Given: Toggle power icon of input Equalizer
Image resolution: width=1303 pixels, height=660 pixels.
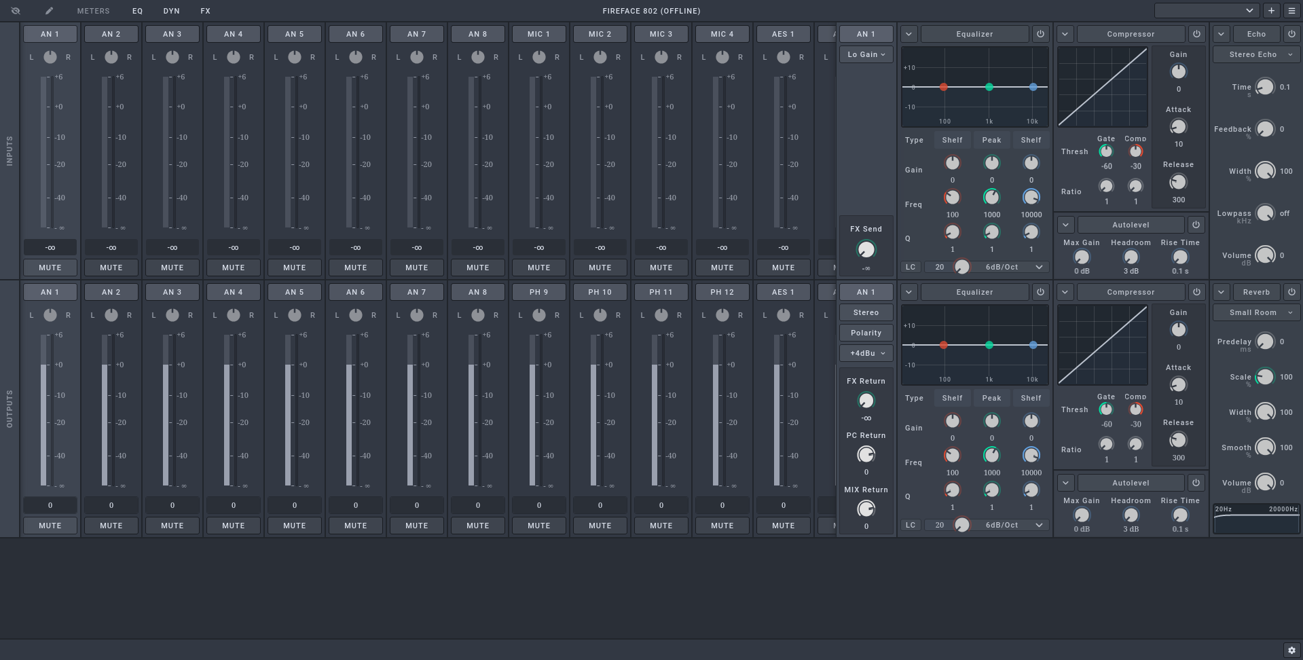Looking at the screenshot, I should pos(1040,34).
